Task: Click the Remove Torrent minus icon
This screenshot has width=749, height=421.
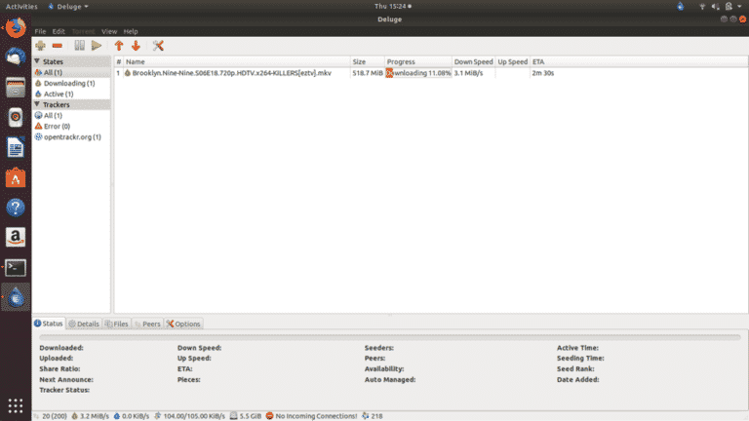Action: pos(58,46)
